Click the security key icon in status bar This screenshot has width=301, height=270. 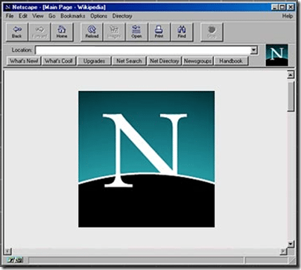[x=15, y=260]
